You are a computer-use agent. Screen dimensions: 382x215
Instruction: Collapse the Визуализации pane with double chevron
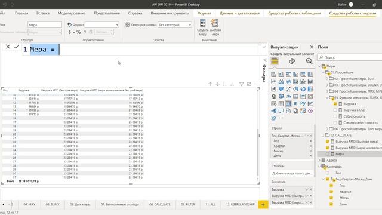click(x=312, y=47)
